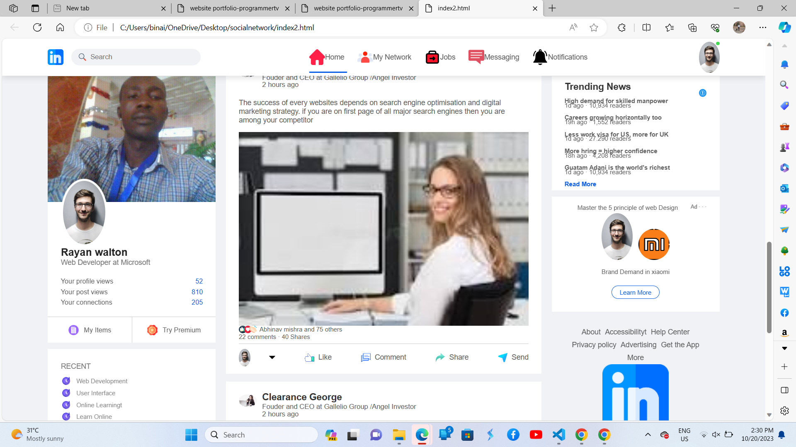The height and width of the screenshot is (447, 796).
Task: Click the Windows Start button
Action: [x=191, y=435]
